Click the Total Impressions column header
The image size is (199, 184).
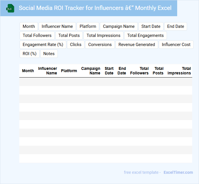pos(179,71)
